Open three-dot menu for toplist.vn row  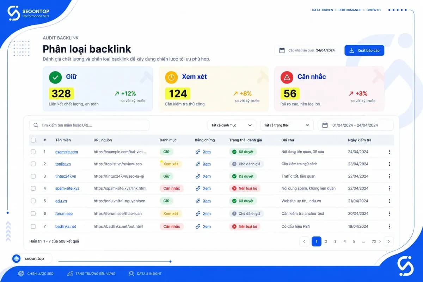[390, 164]
